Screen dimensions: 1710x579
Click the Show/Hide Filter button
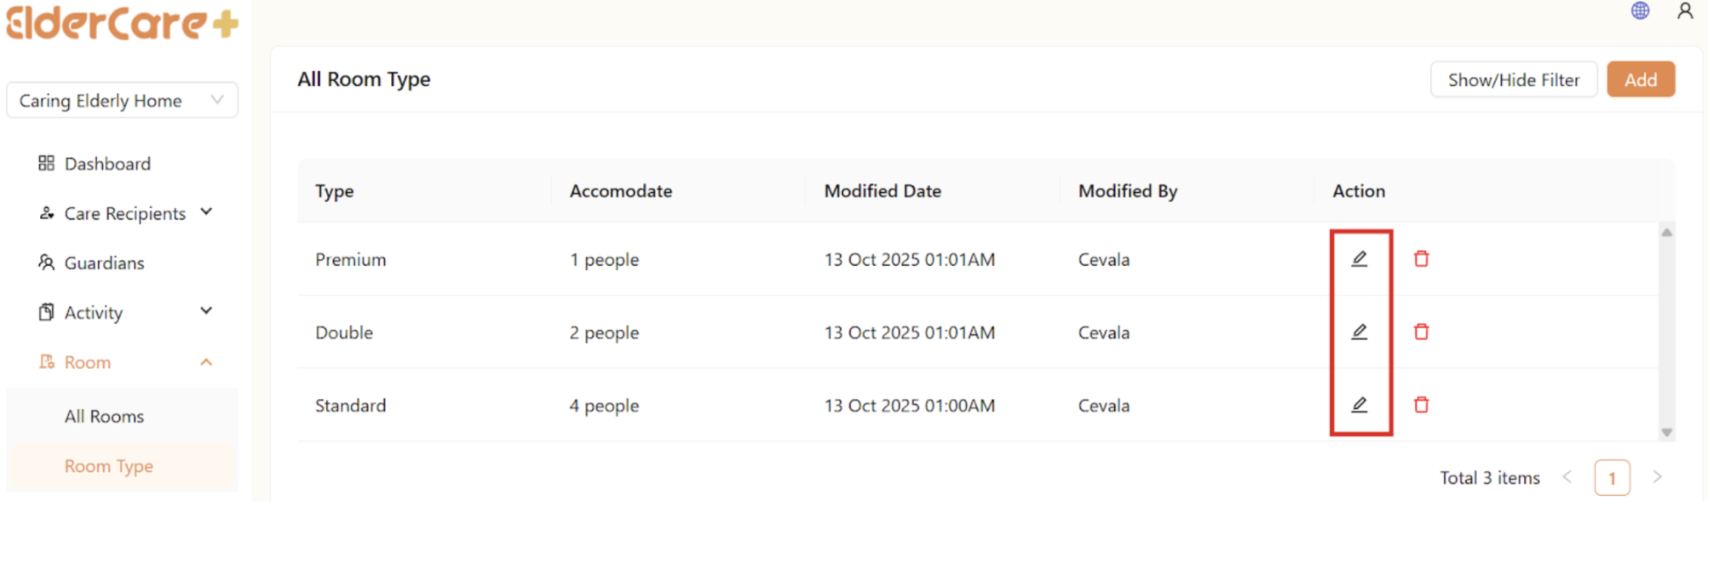tap(1513, 80)
